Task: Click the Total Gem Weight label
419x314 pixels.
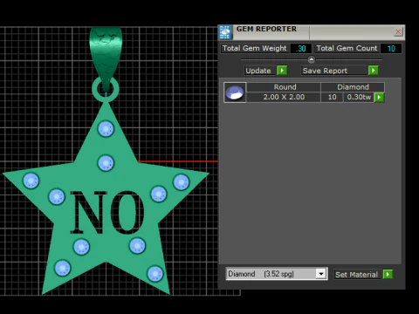Action: 255,48
